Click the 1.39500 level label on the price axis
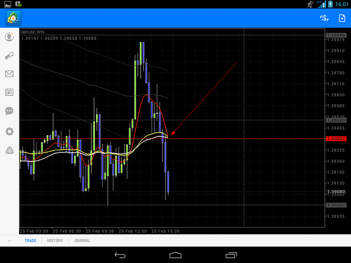Screen dimensions: 351x263 (336, 120)
